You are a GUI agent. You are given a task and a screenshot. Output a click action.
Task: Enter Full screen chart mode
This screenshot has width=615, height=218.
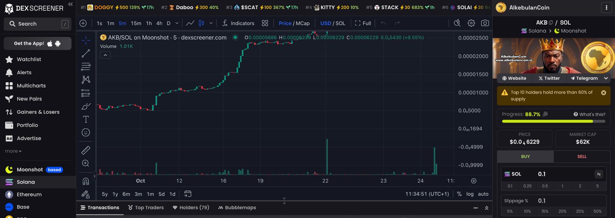coord(363,23)
